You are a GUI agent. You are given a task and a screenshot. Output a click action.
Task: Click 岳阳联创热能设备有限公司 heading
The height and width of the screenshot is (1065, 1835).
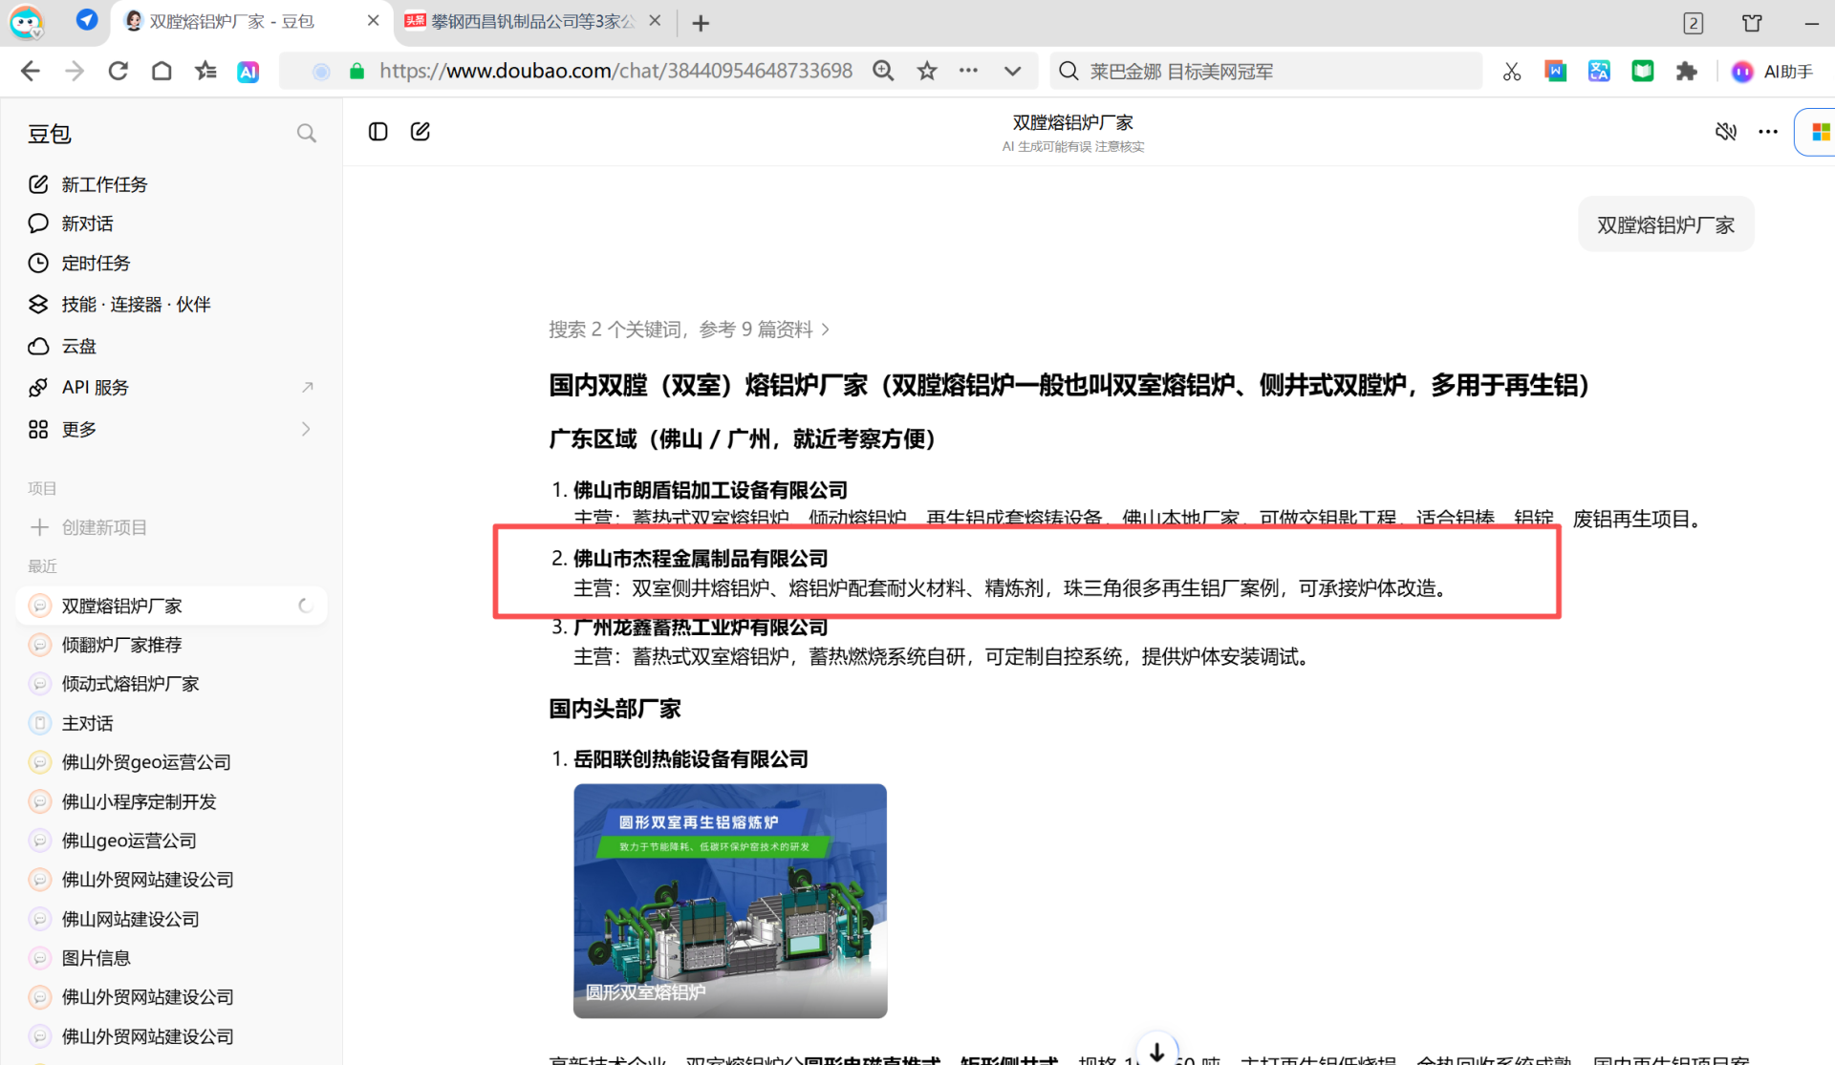click(691, 759)
